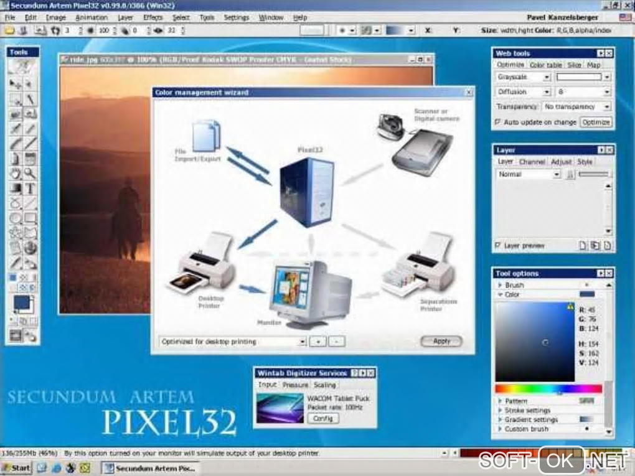Screen dimensions: 635x476
Task: Click Internet Explorer icon in taskbar
Action: coord(56,468)
